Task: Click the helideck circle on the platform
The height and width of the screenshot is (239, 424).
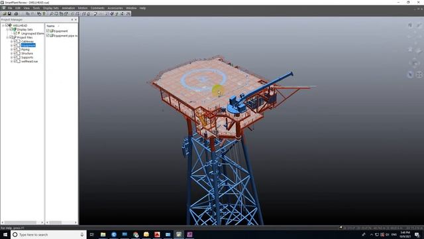Action: (x=203, y=80)
